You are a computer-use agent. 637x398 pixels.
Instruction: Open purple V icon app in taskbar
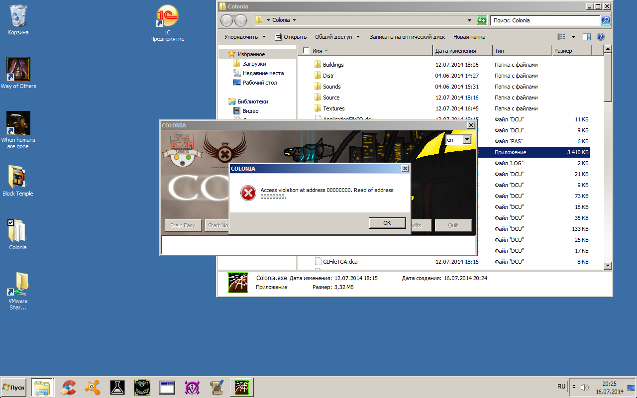coord(192,387)
